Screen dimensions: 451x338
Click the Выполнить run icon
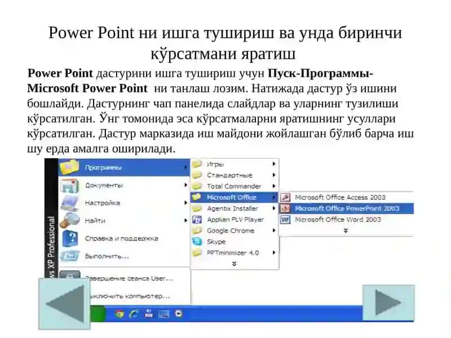pos(69,256)
